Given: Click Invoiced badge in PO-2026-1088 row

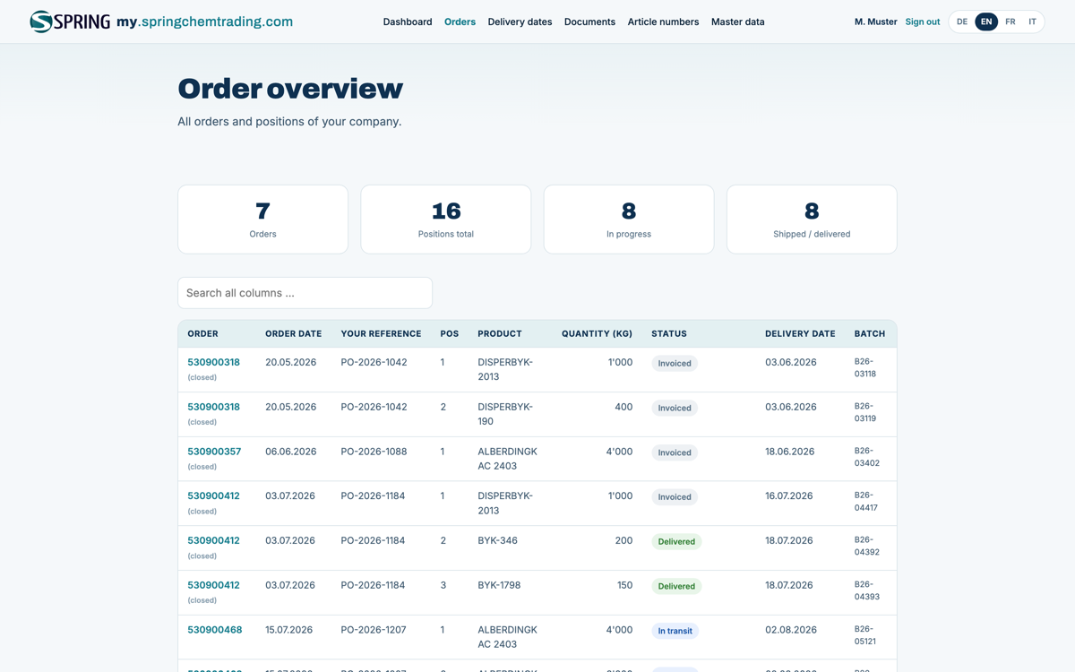Looking at the screenshot, I should coord(675,452).
